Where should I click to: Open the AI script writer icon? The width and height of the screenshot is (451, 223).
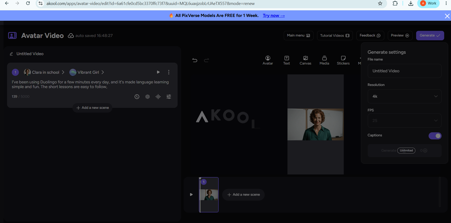pos(147,97)
